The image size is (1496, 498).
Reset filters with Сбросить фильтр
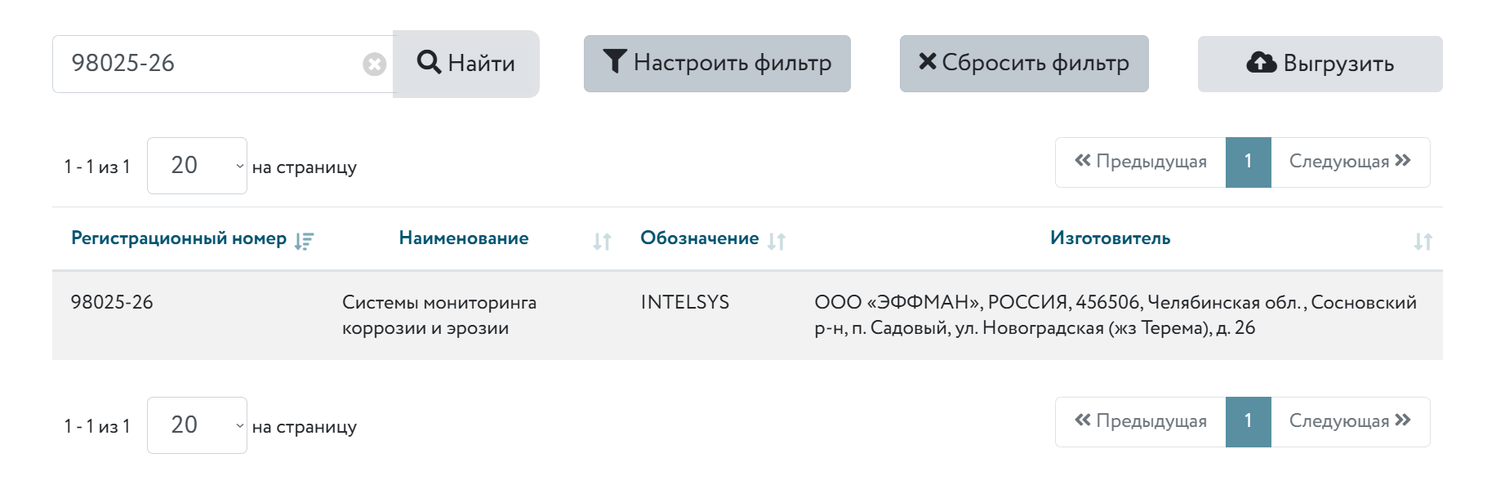point(1024,64)
